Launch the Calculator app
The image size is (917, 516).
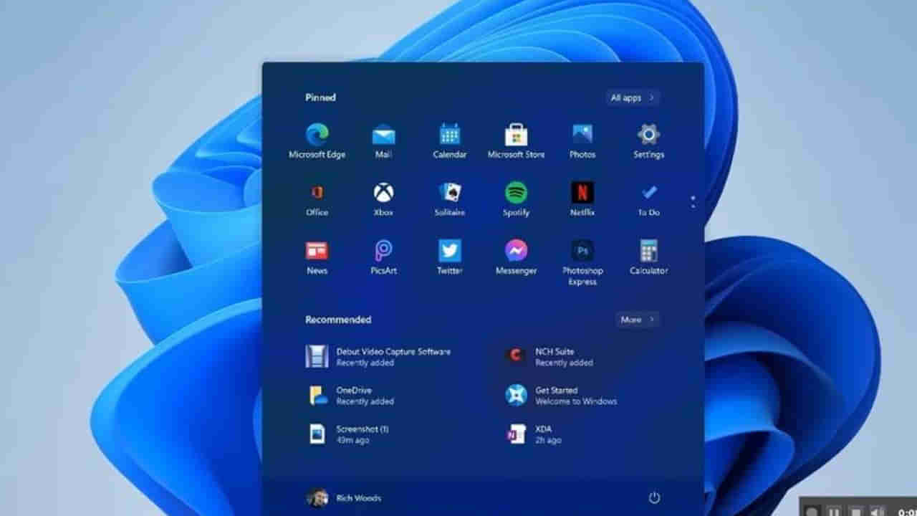[649, 257]
